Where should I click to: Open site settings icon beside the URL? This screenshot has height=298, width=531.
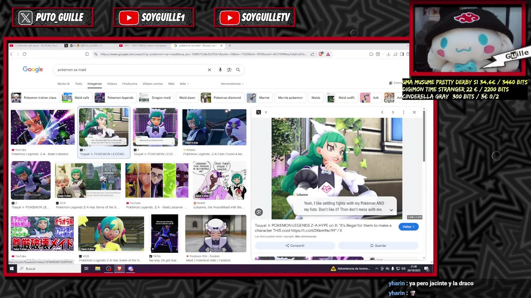tap(96, 54)
